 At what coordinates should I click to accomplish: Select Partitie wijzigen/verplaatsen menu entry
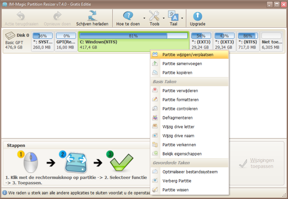click(x=188, y=54)
